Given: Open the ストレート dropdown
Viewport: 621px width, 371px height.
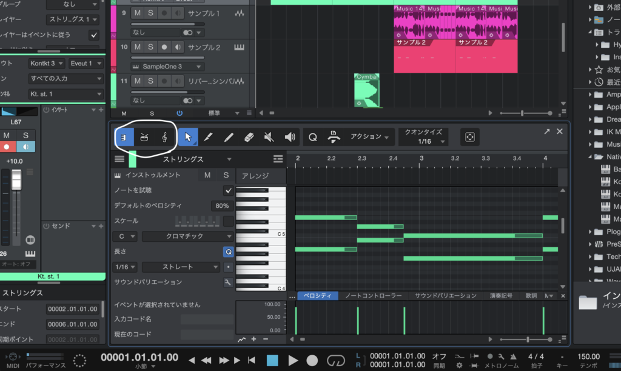Looking at the screenshot, I should [181, 267].
